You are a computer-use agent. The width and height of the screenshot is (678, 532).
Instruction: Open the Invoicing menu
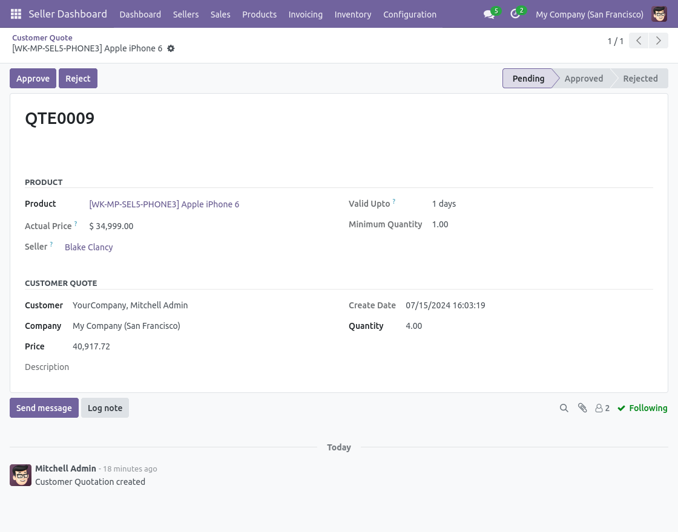(306, 14)
